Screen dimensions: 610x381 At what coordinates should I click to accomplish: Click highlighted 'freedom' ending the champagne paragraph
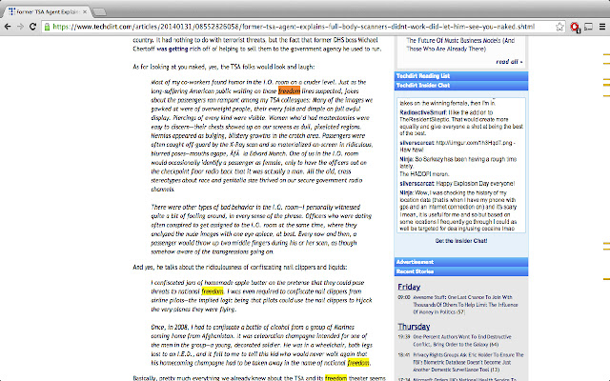click(x=358, y=363)
